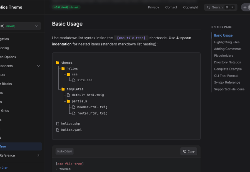Viewport: 250px width, 172px height.
Task: Click the 'themes' tree label
Action: [x=67, y=62]
